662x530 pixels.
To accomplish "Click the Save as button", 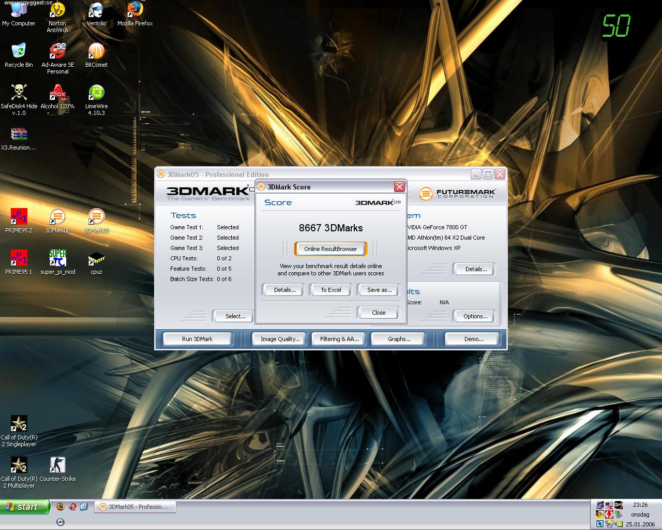I will pos(379,290).
